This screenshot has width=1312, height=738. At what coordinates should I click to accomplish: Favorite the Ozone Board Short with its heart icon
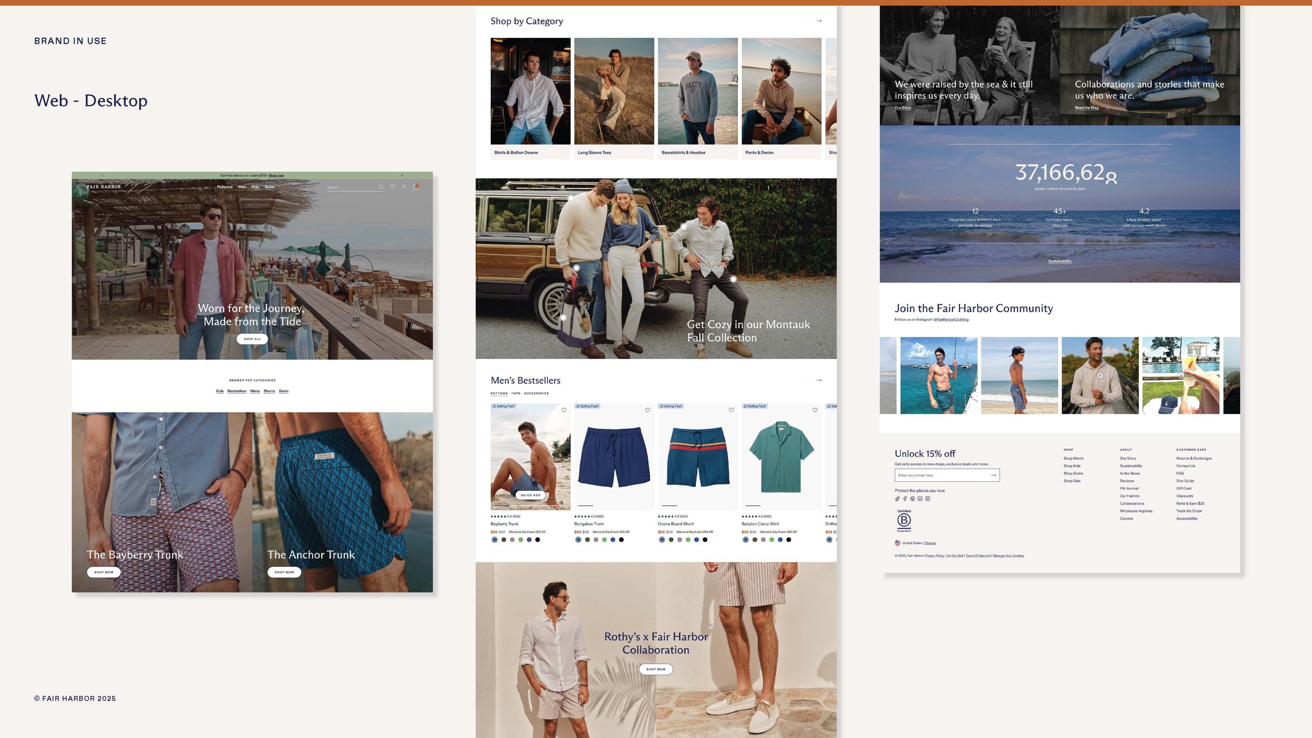click(731, 410)
